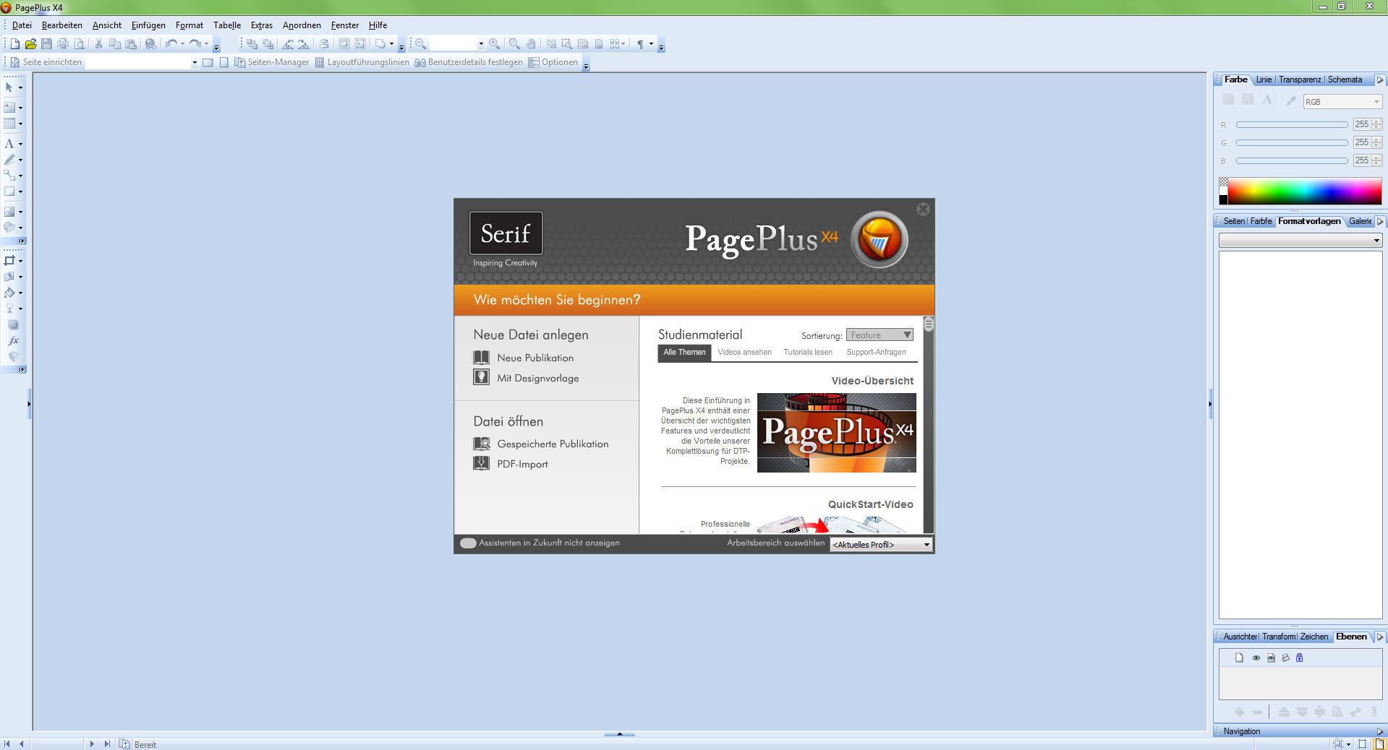Select the Pointer tool in left toolbar
This screenshot has height=750, width=1388.
9,87
